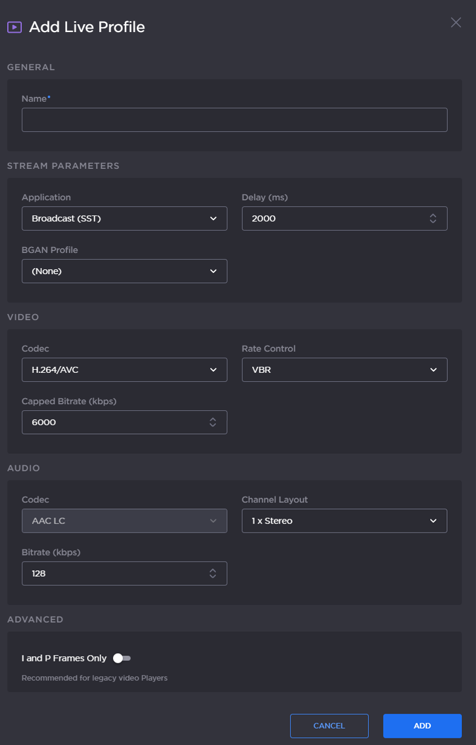
Task: Click the disabled AAC LC codec dropdown
Action: (124, 520)
